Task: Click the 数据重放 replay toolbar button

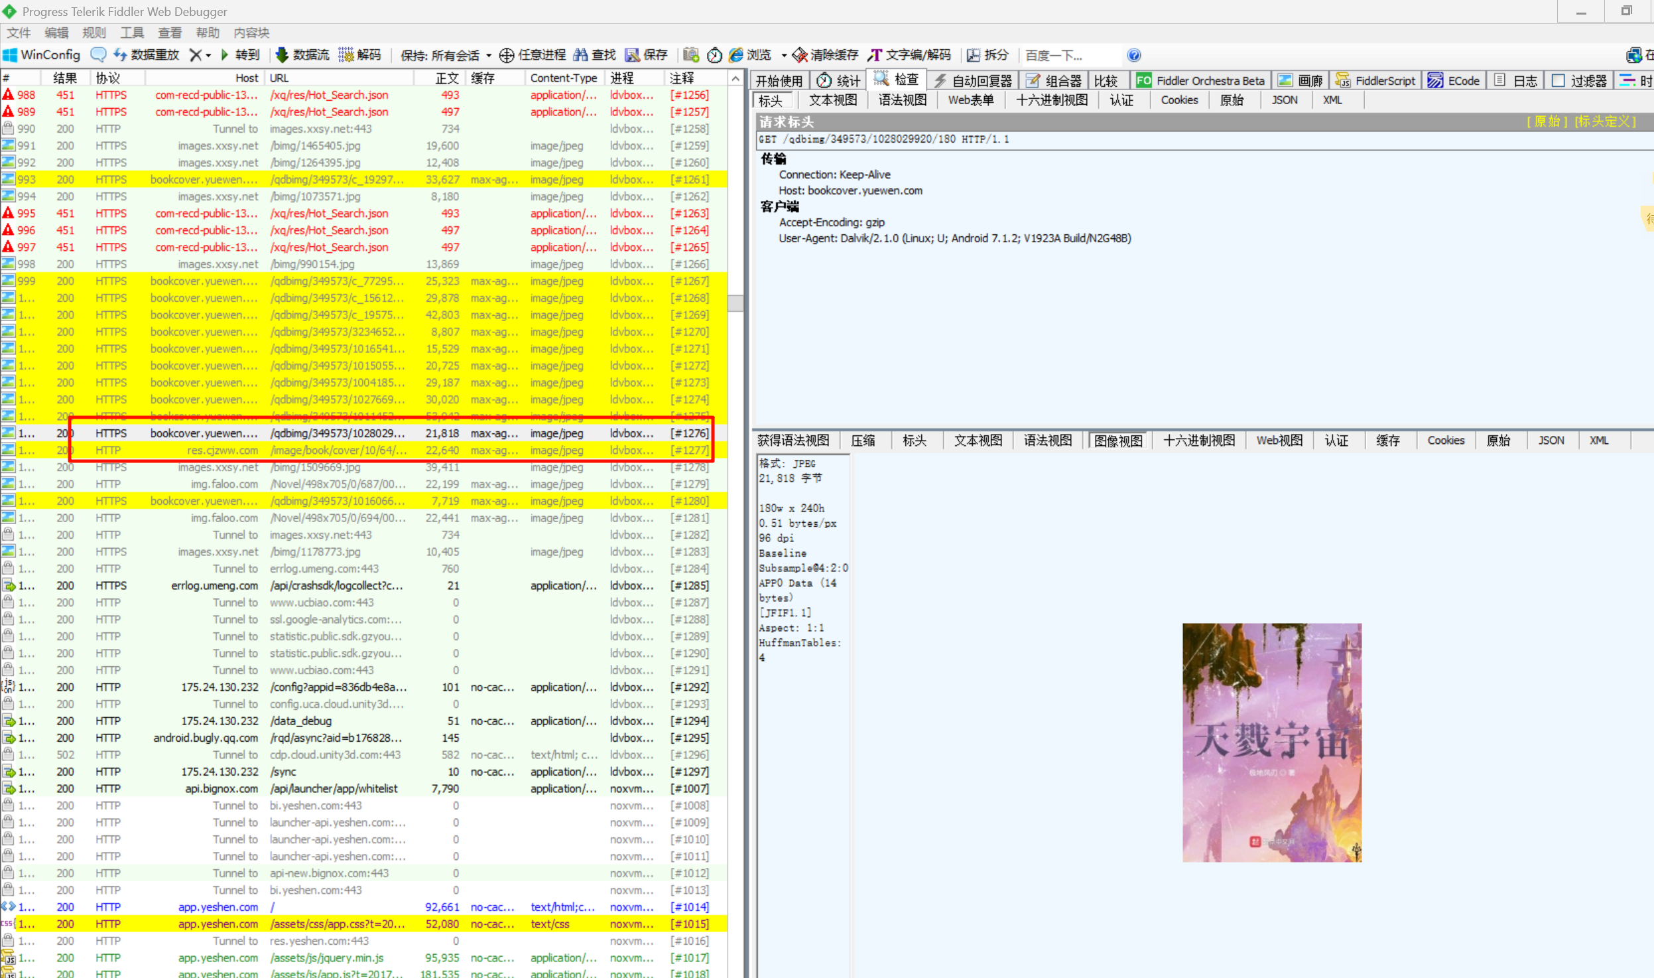Action: click(x=147, y=55)
